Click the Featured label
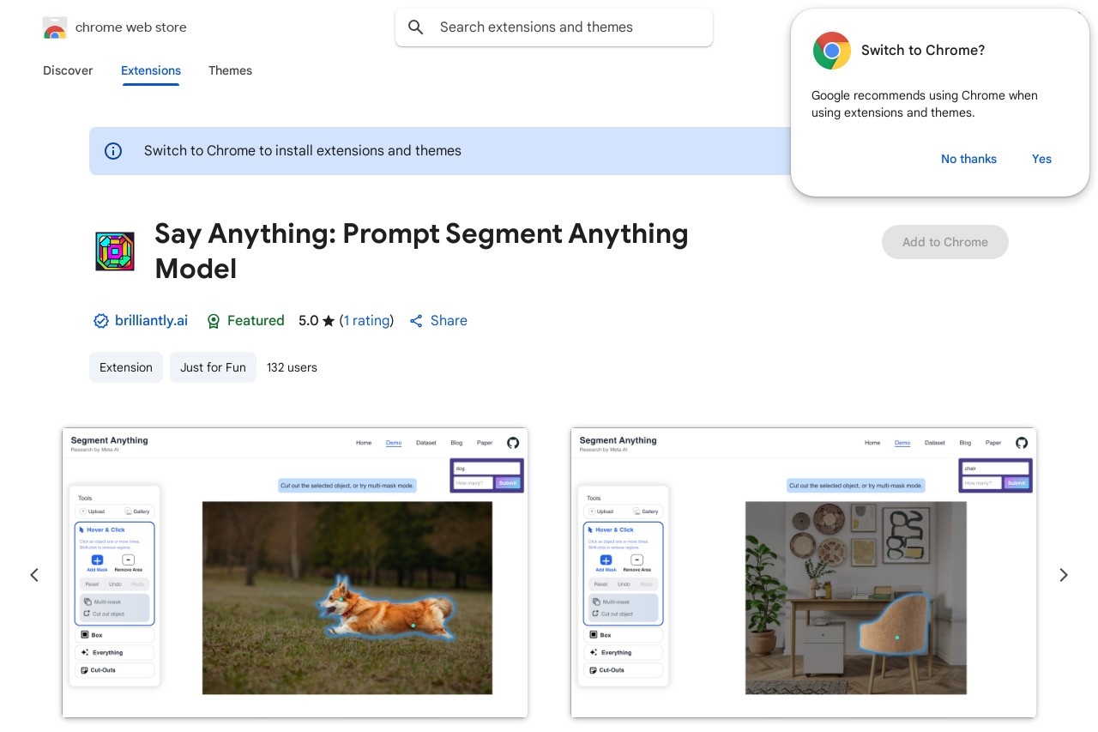1098x732 pixels. [256, 321]
